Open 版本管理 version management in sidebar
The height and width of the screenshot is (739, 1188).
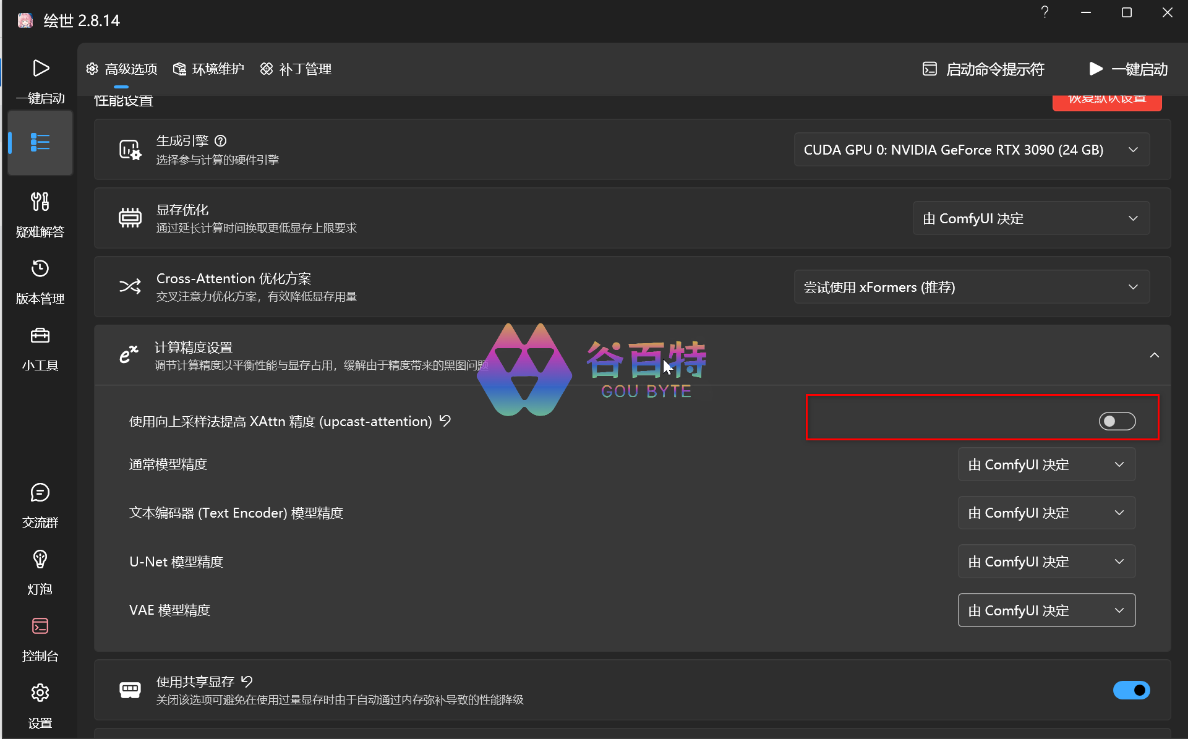(40, 280)
